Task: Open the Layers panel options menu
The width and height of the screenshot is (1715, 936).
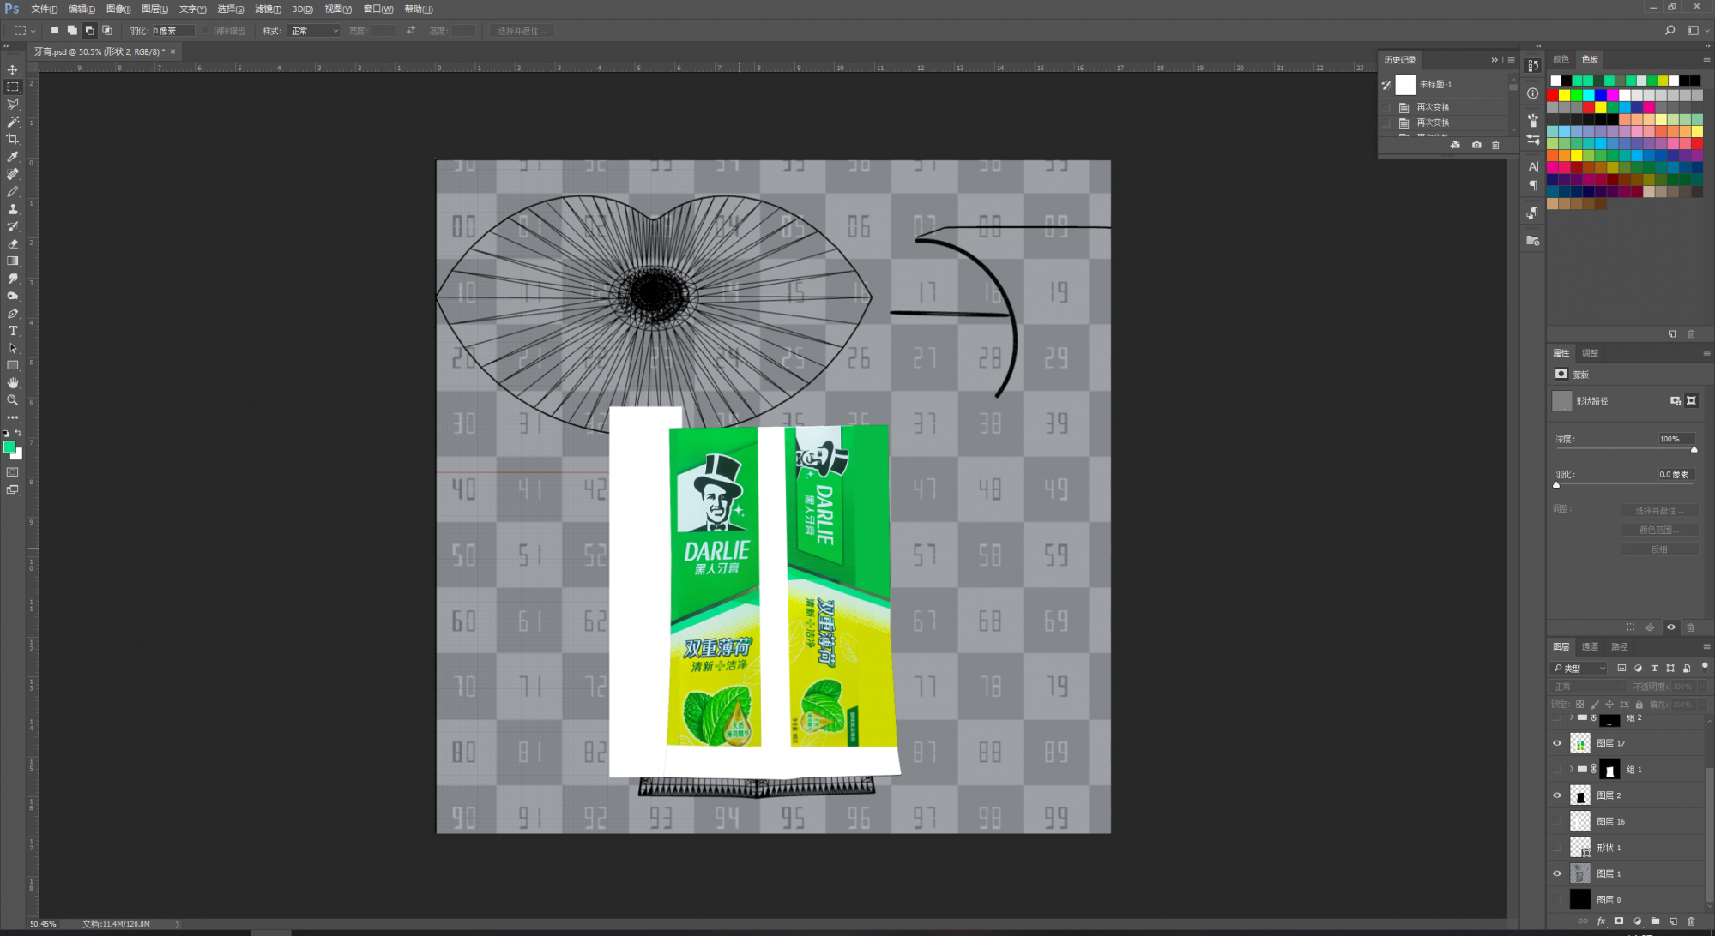Action: click(x=1706, y=646)
